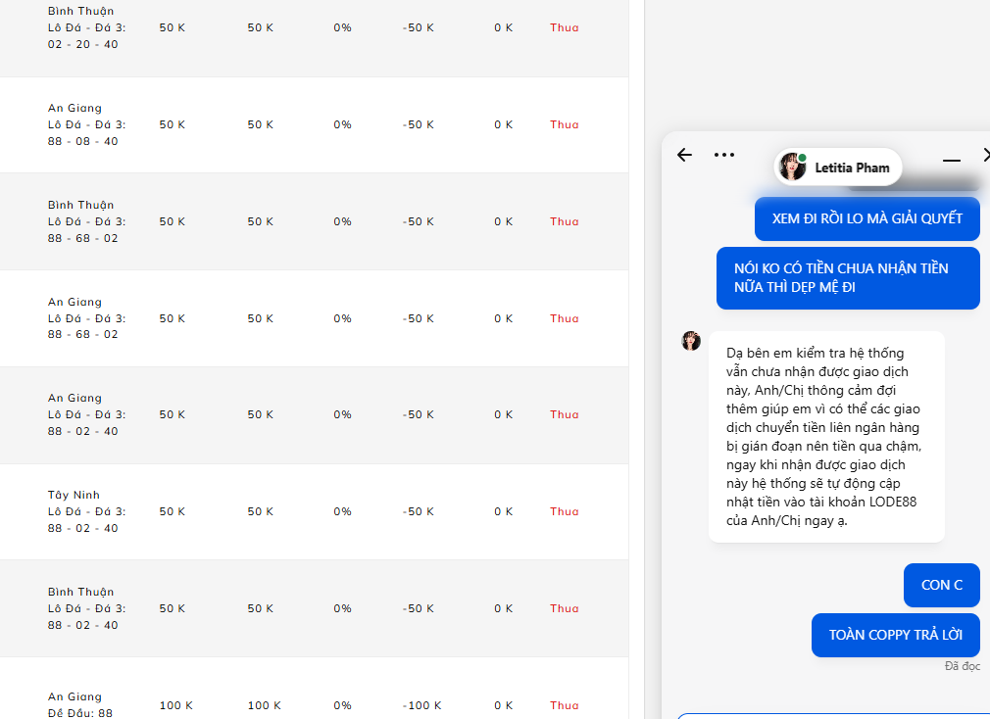
Task: Select the Tây Ninh bet row
Action: [x=314, y=511]
